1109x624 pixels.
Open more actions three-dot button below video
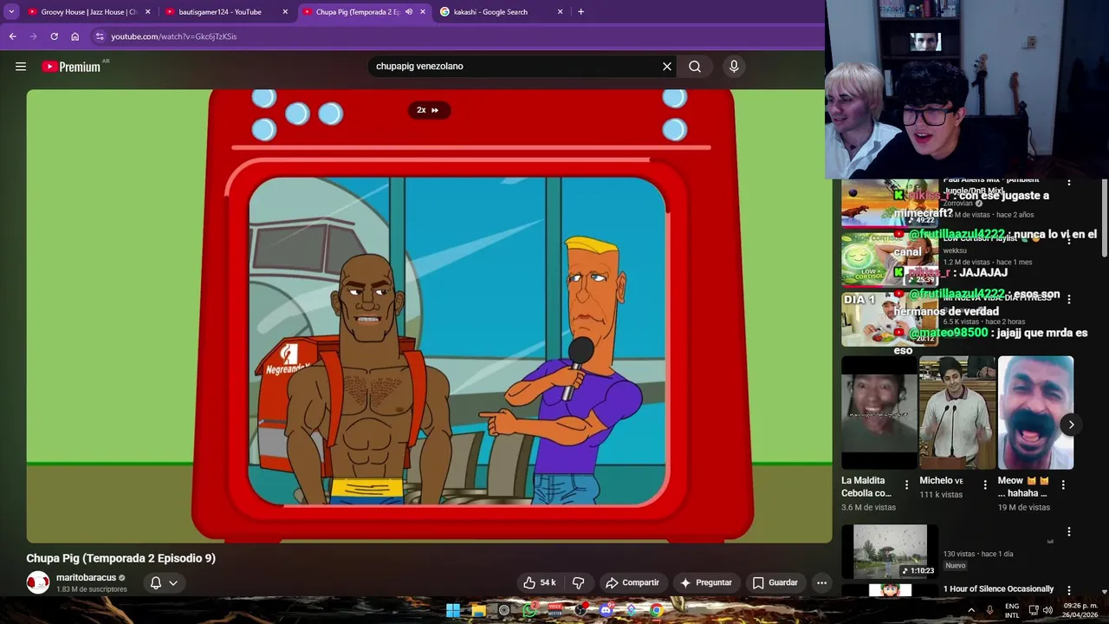pyautogui.click(x=821, y=582)
